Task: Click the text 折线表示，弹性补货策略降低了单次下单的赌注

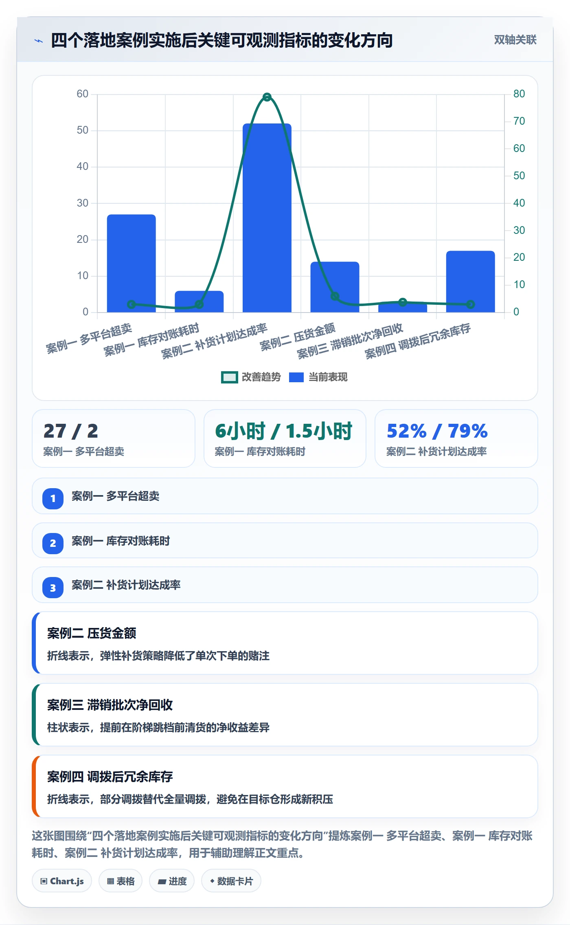Action: 158,656
